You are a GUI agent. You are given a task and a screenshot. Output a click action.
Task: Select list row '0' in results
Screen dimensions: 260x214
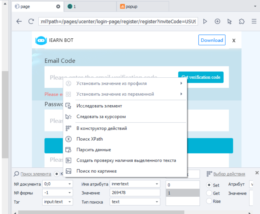click(183, 185)
